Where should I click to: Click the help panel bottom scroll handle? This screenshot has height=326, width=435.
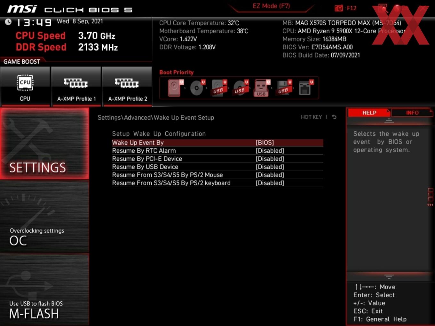tap(389, 276)
